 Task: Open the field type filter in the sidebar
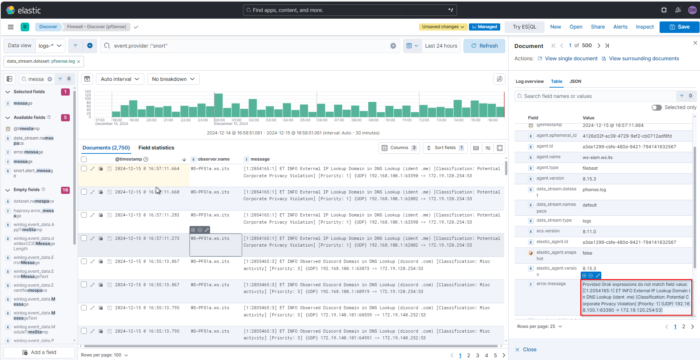point(65,79)
